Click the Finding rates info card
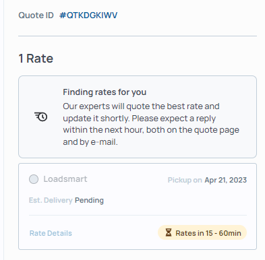 tap(138, 117)
